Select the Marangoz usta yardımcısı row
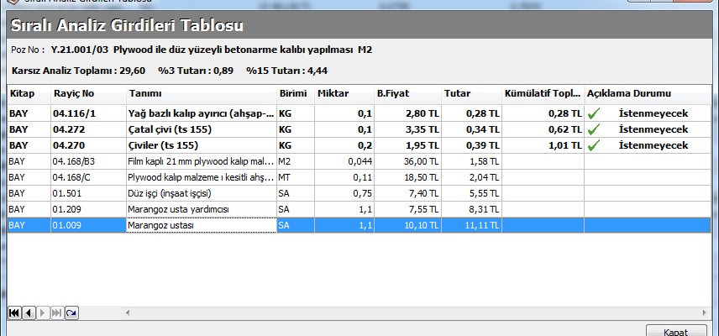The width and height of the screenshot is (719, 336). pos(200,208)
